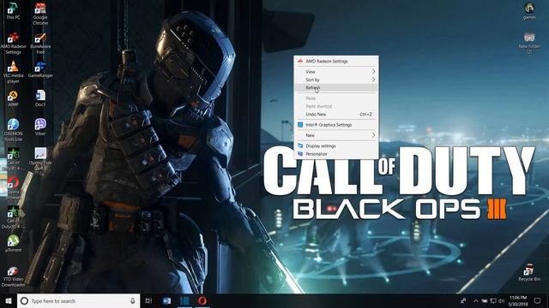This screenshot has height=308, width=549.
Task: Open Opera from the taskbar
Action: click(x=202, y=300)
